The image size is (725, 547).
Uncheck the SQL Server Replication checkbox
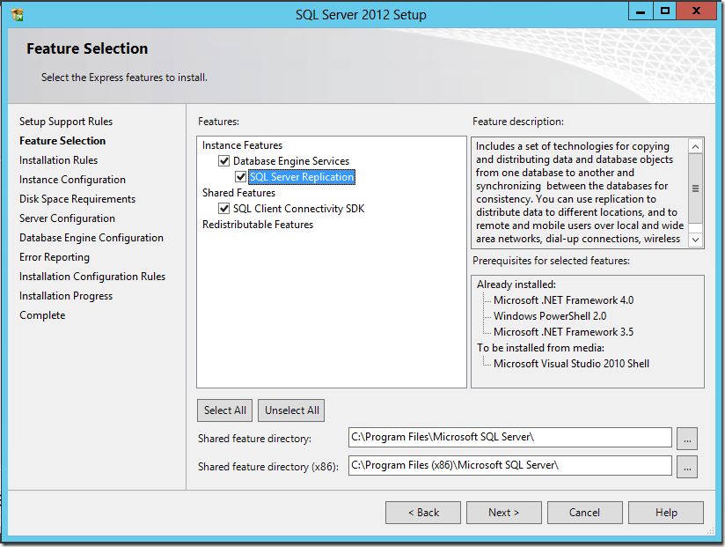pos(240,177)
